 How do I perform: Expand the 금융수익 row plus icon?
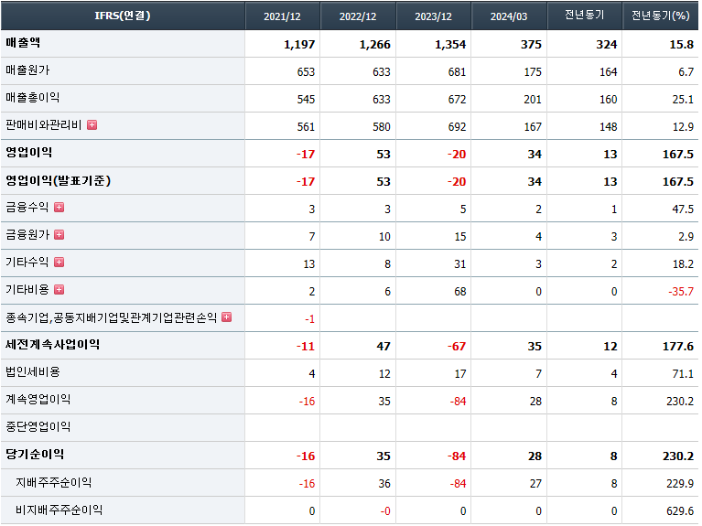pos(59,208)
